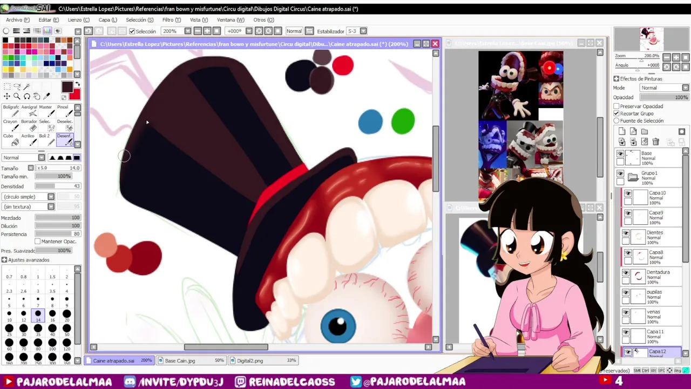Toggle visibility of venas layer
Screen dimensions: 691x389
pos(626,312)
